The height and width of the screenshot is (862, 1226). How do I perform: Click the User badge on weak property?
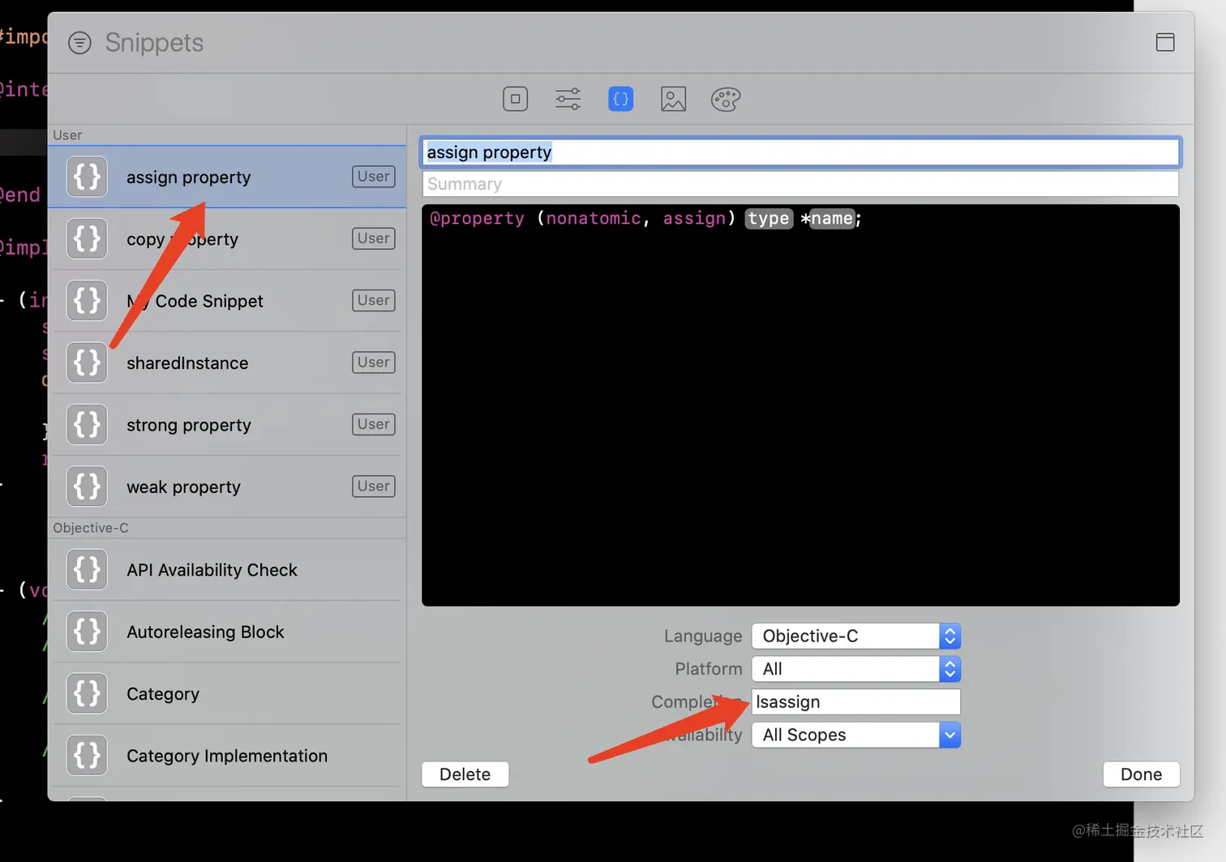click(374, 487)
